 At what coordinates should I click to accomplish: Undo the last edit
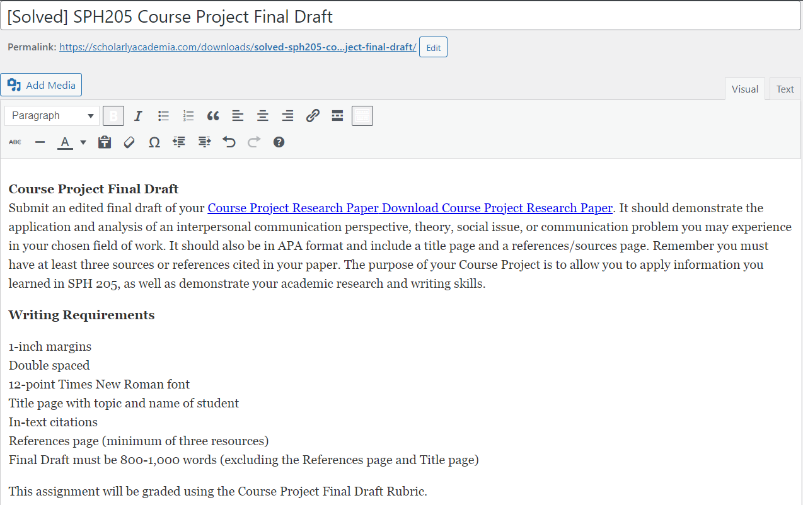229,142
